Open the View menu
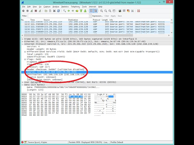The image size is (194, 145). coord(35,7)
